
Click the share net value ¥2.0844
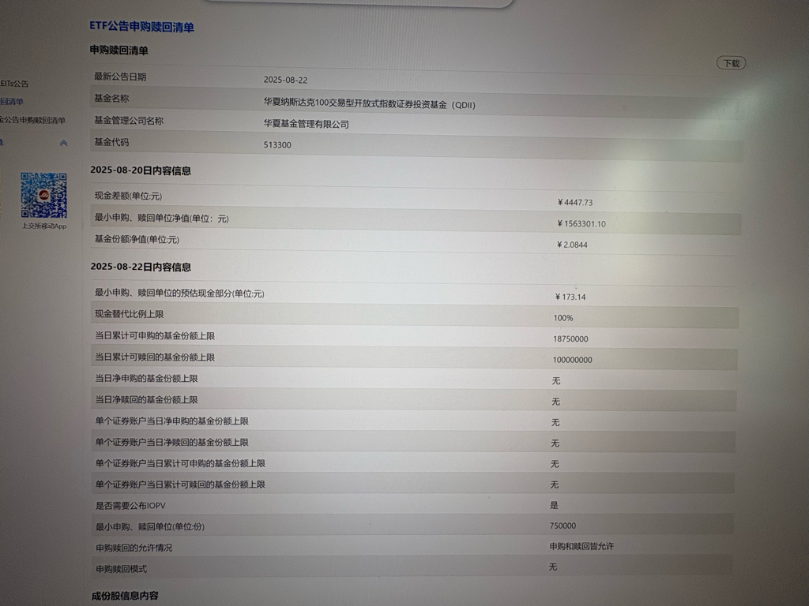click(572, 245)
